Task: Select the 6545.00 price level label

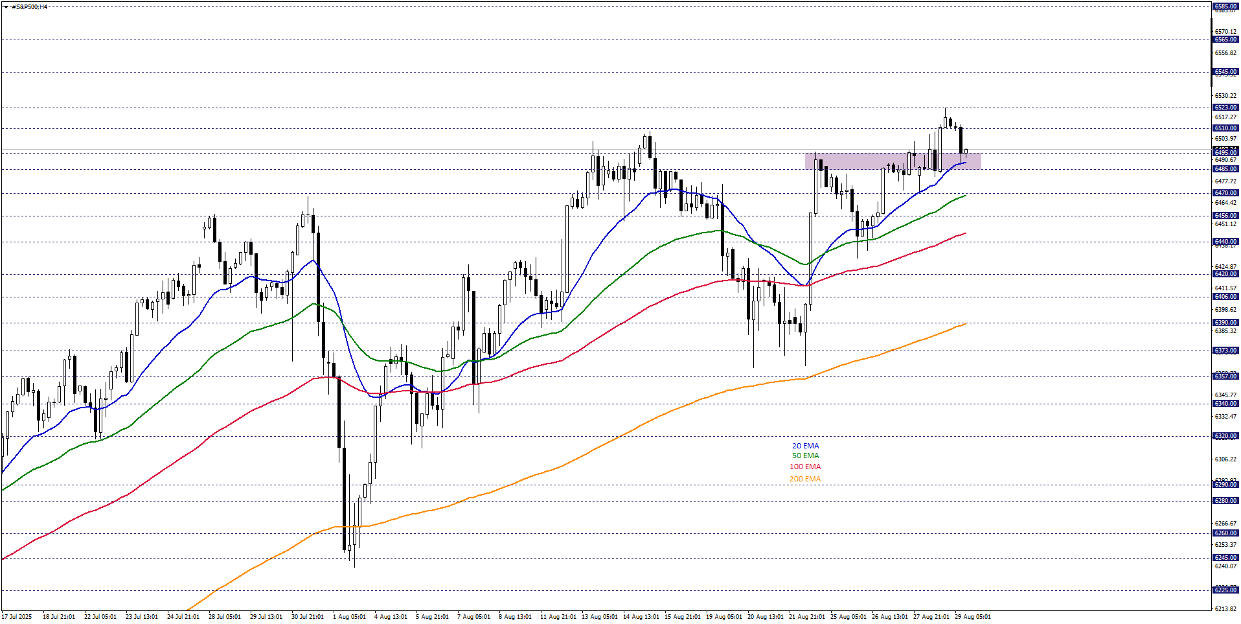Action: pos(1225,72)
